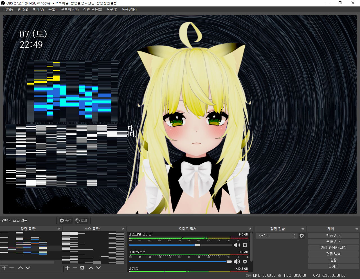Click 녹화 시작 to start recording

[333, 241]
